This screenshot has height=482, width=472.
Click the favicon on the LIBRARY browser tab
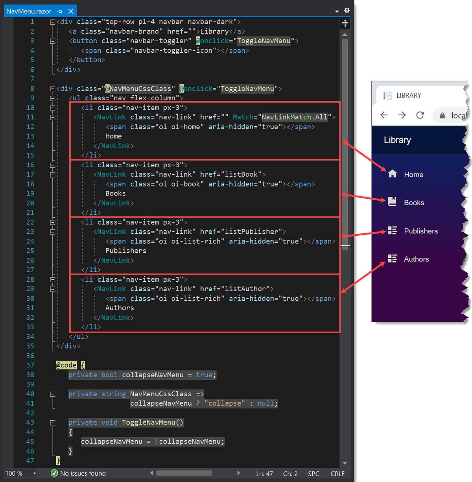(387, 95)
